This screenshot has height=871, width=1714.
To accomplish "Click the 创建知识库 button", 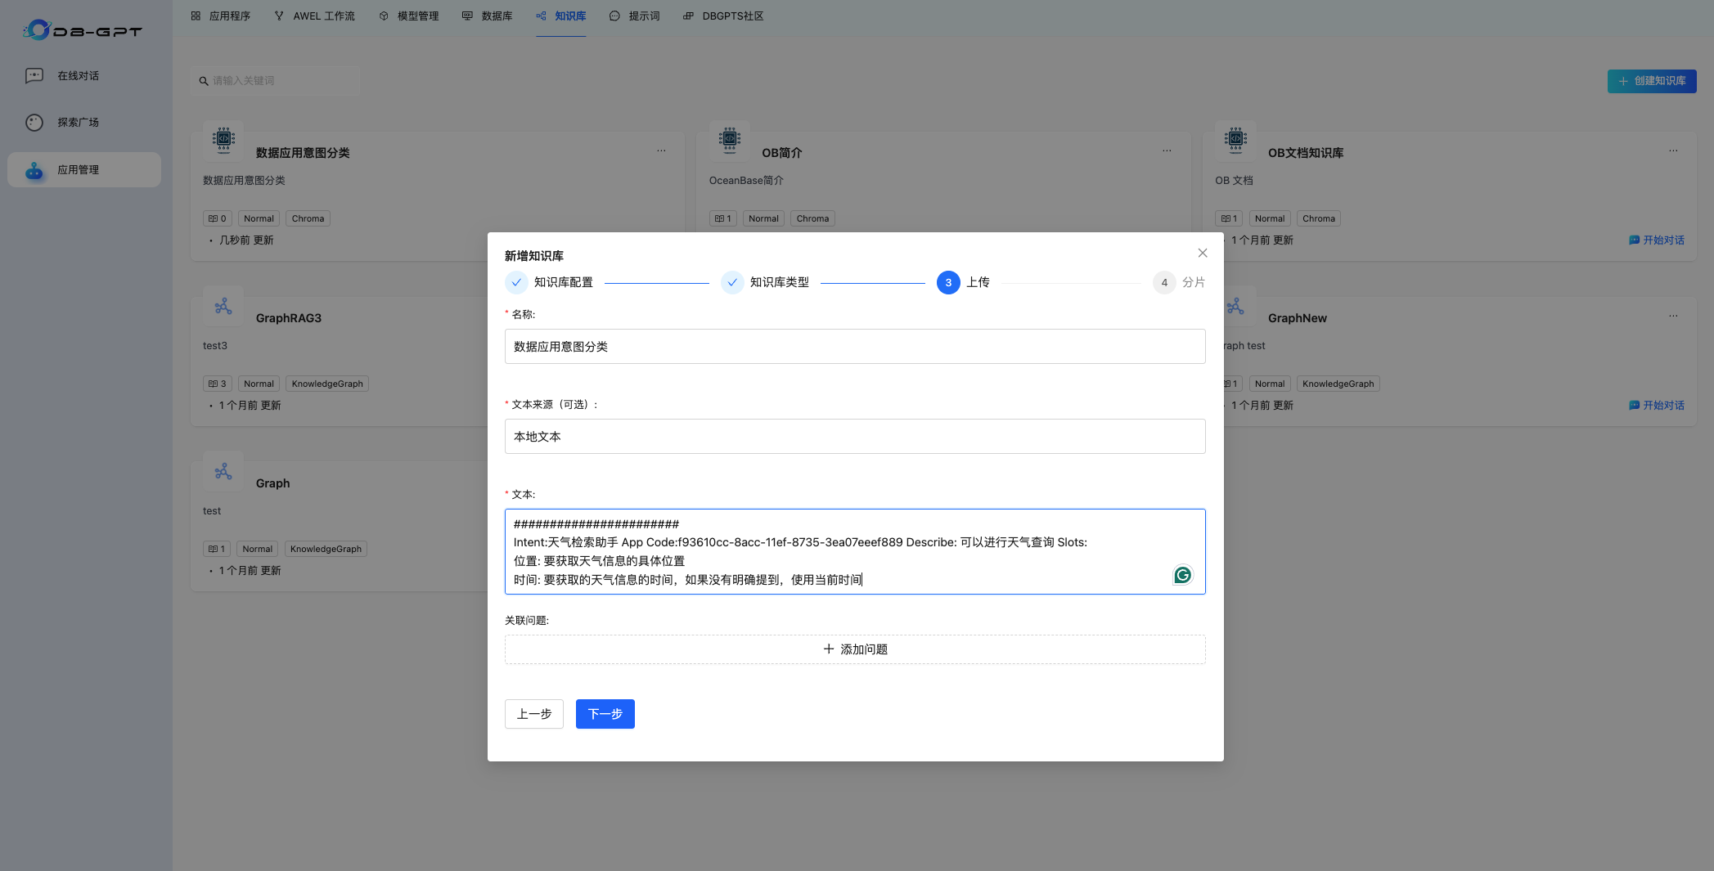I will click(1652, 81).
